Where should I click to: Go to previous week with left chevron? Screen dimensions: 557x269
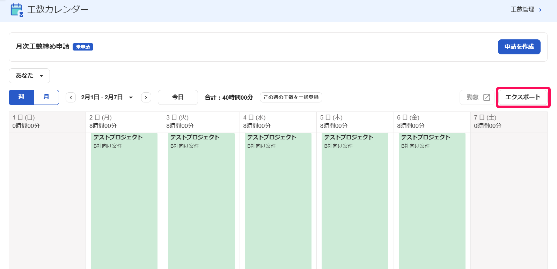click(x=71, y=98)
